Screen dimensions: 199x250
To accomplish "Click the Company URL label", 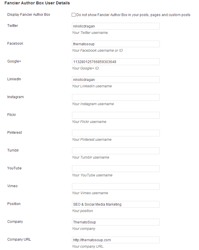I will click(19, 239).
